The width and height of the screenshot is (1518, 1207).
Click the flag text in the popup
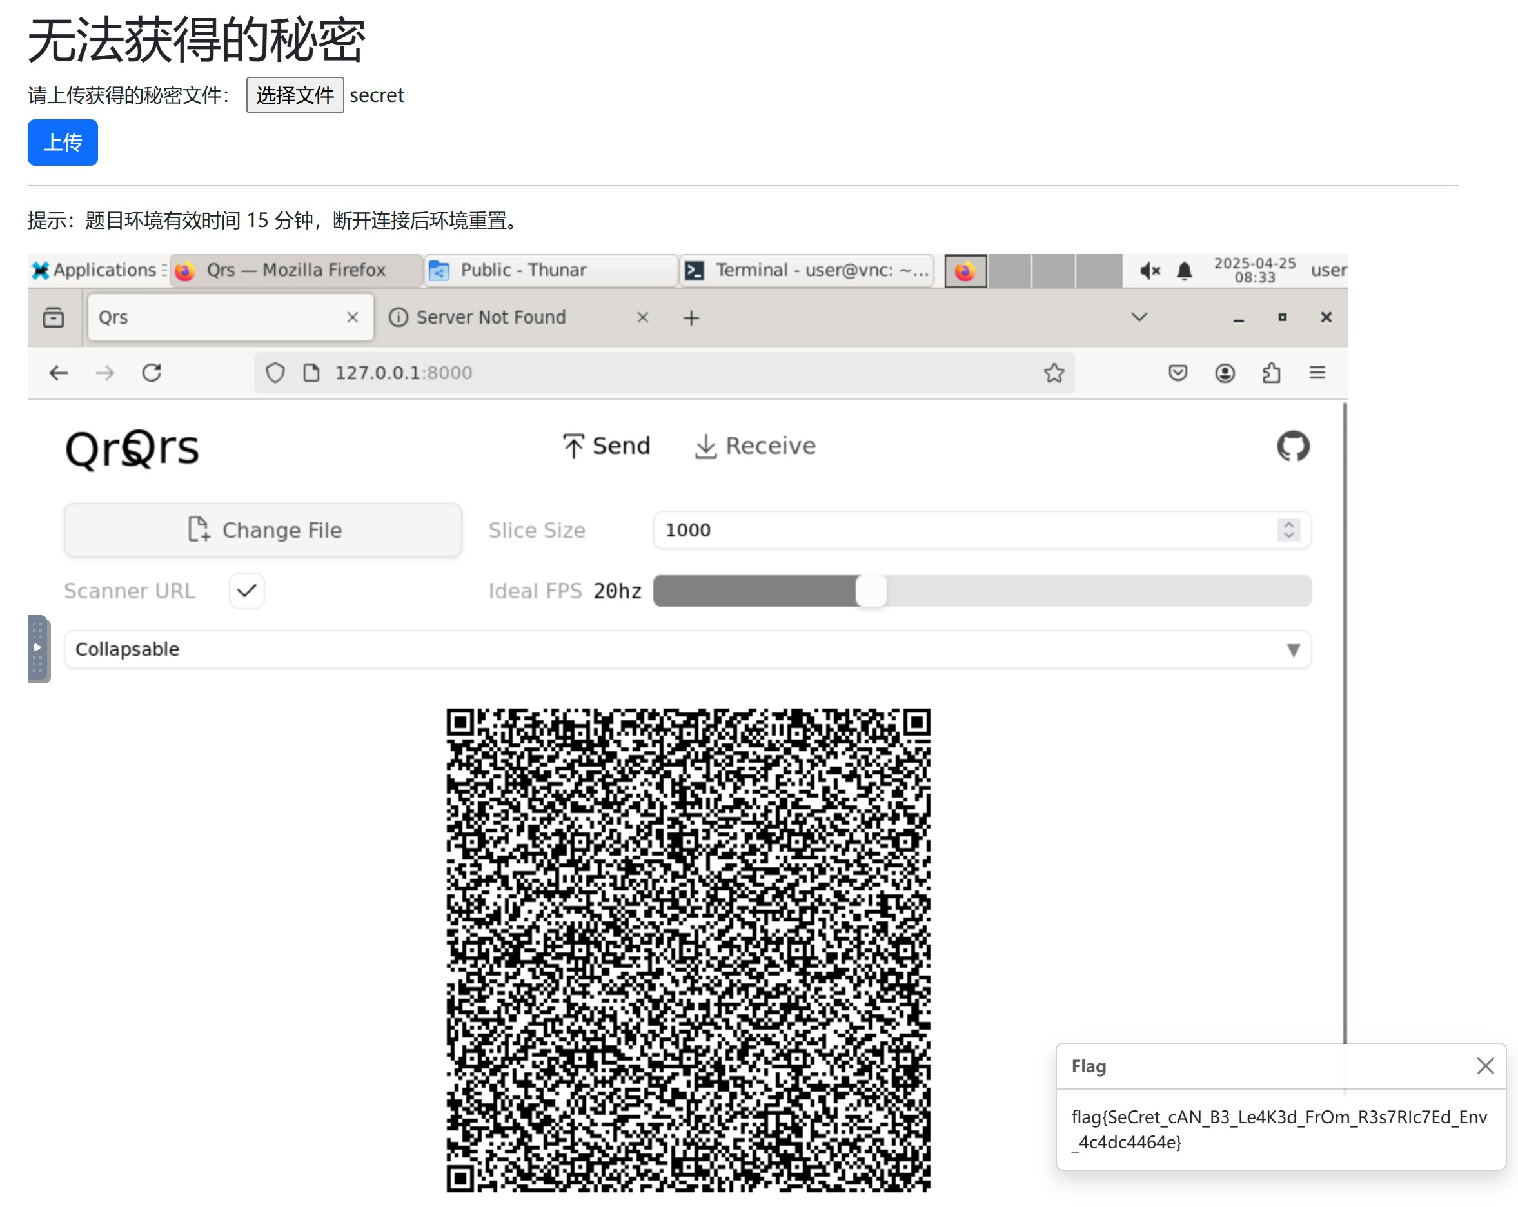point(1279,1130)
